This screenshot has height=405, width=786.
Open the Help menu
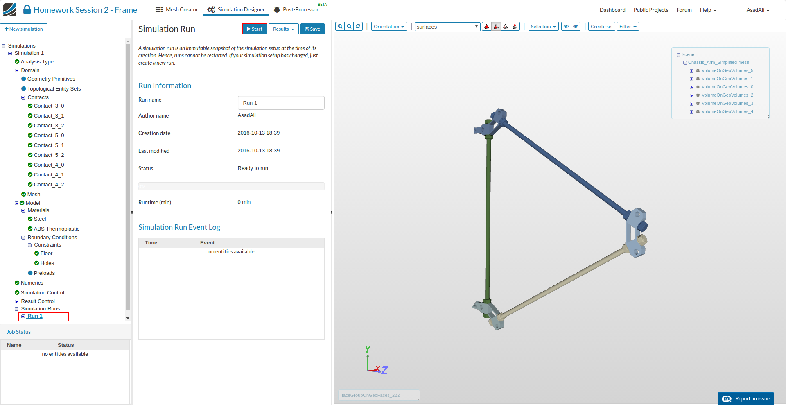[708, 10]
